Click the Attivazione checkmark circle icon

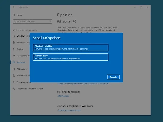click(14, 69)
